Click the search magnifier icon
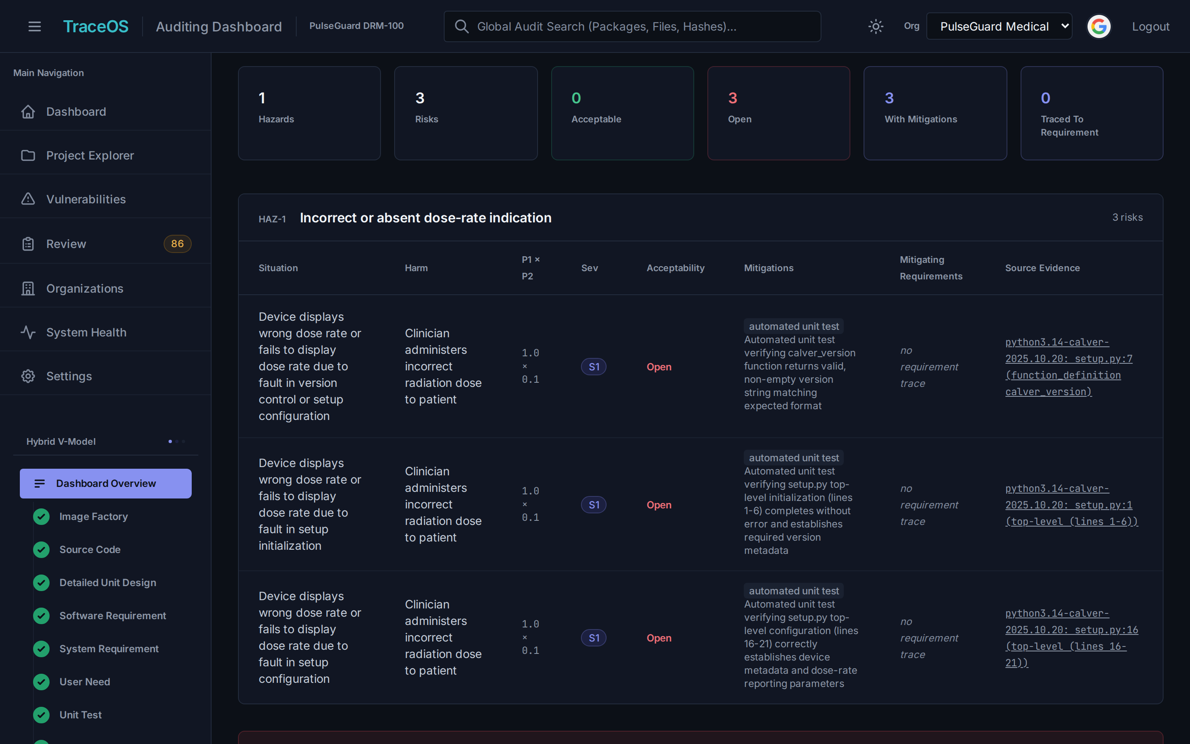Screen dimensions: 1190x744 click(x=461, y=26)
